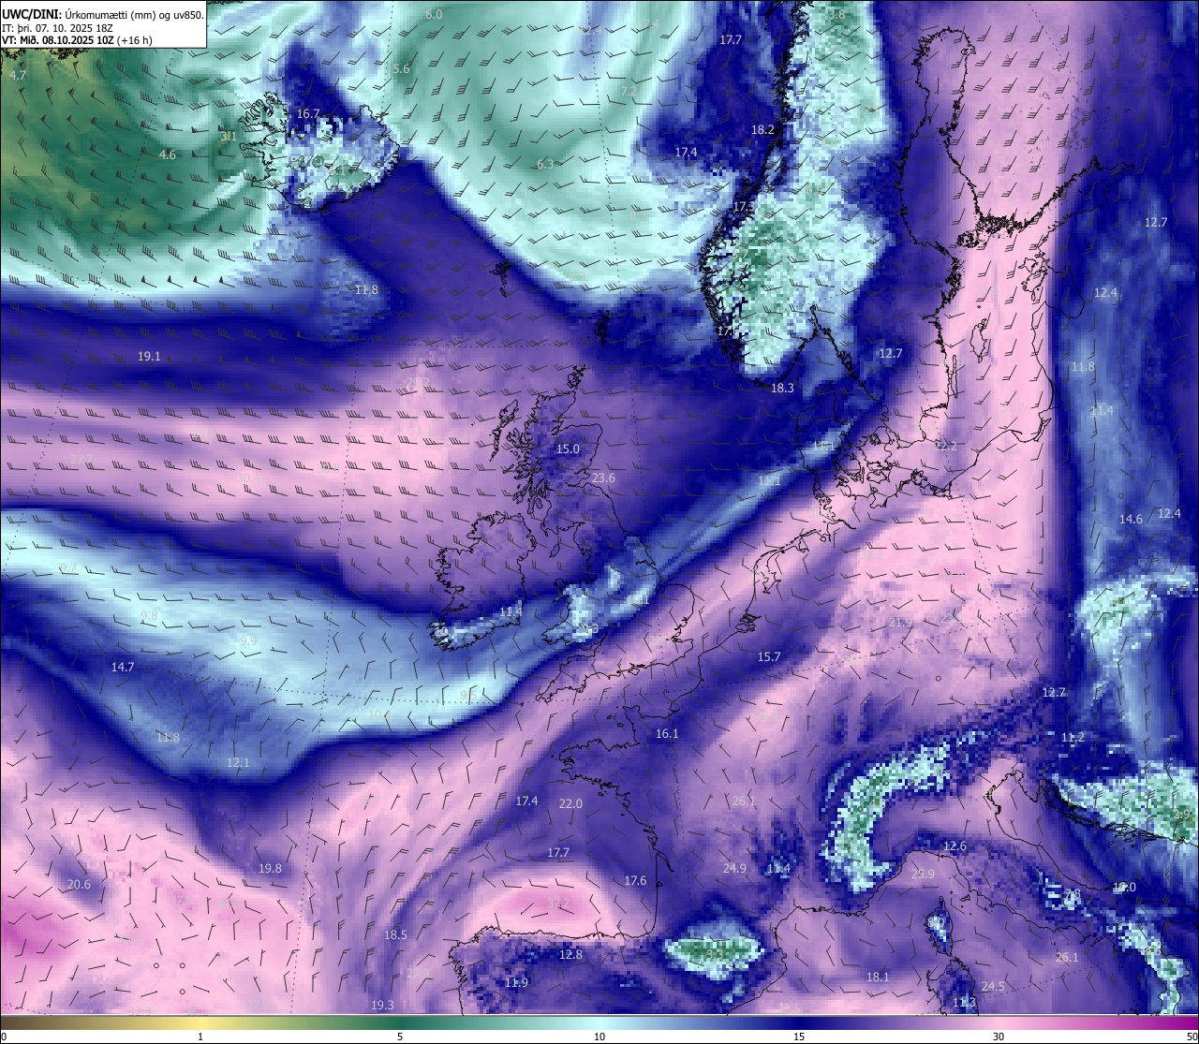This screenshot has width=1199, height=1044.
Task: Click the 24.5 value label
Action: click(993, 987)
